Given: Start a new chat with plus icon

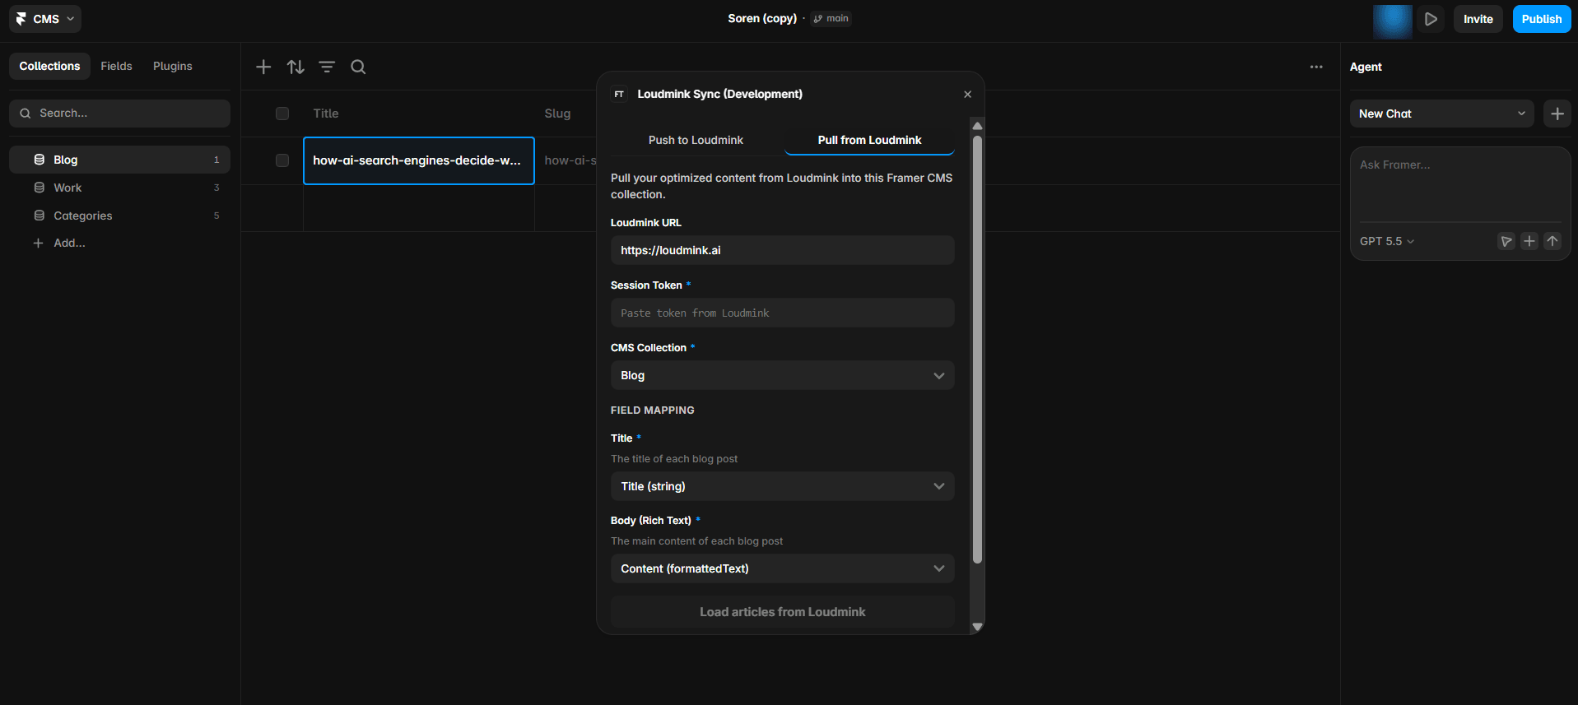Looking at the screenshot, I should [1557, 114].
